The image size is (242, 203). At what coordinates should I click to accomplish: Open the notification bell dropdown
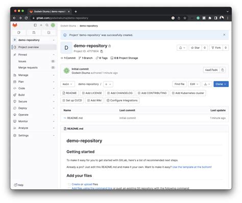click(182, 48)
